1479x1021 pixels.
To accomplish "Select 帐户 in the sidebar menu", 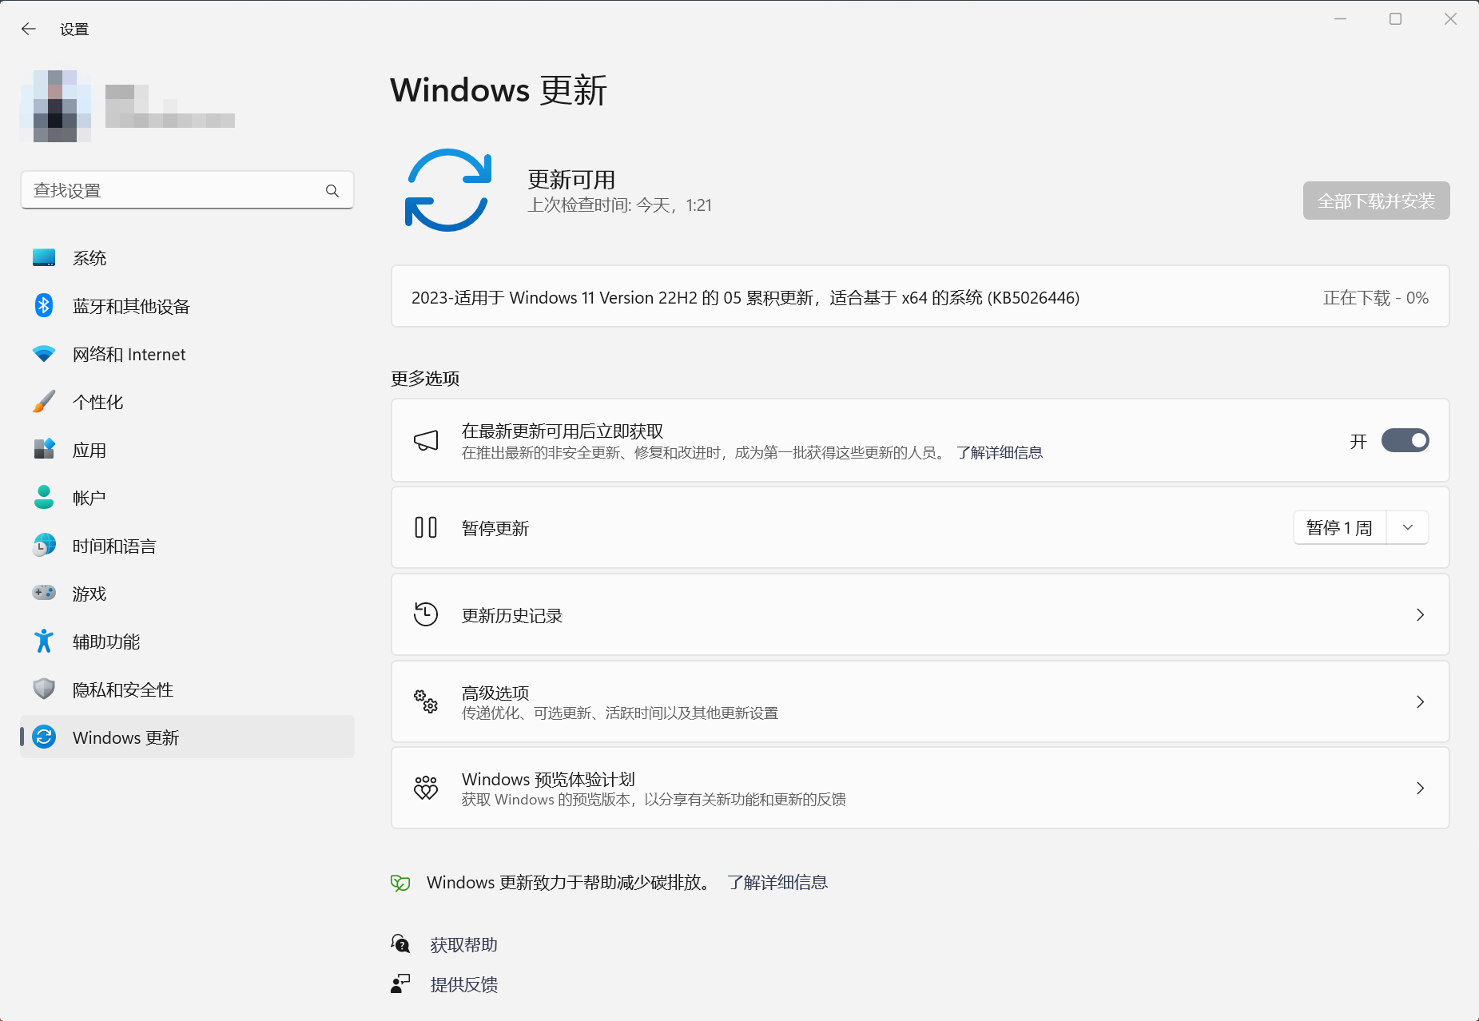I will [x=89, y=498].
